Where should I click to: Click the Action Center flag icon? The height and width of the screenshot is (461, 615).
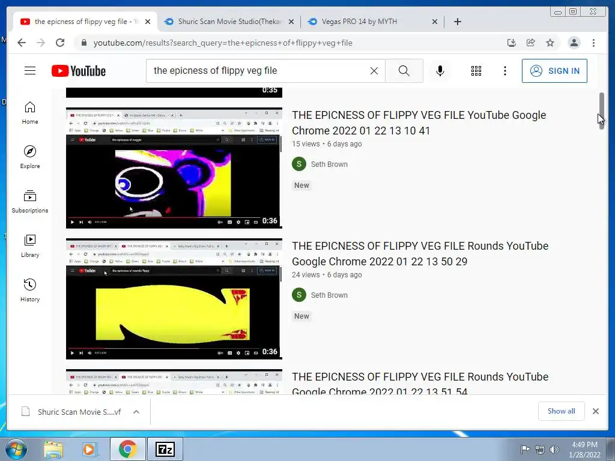coord(525,449)
